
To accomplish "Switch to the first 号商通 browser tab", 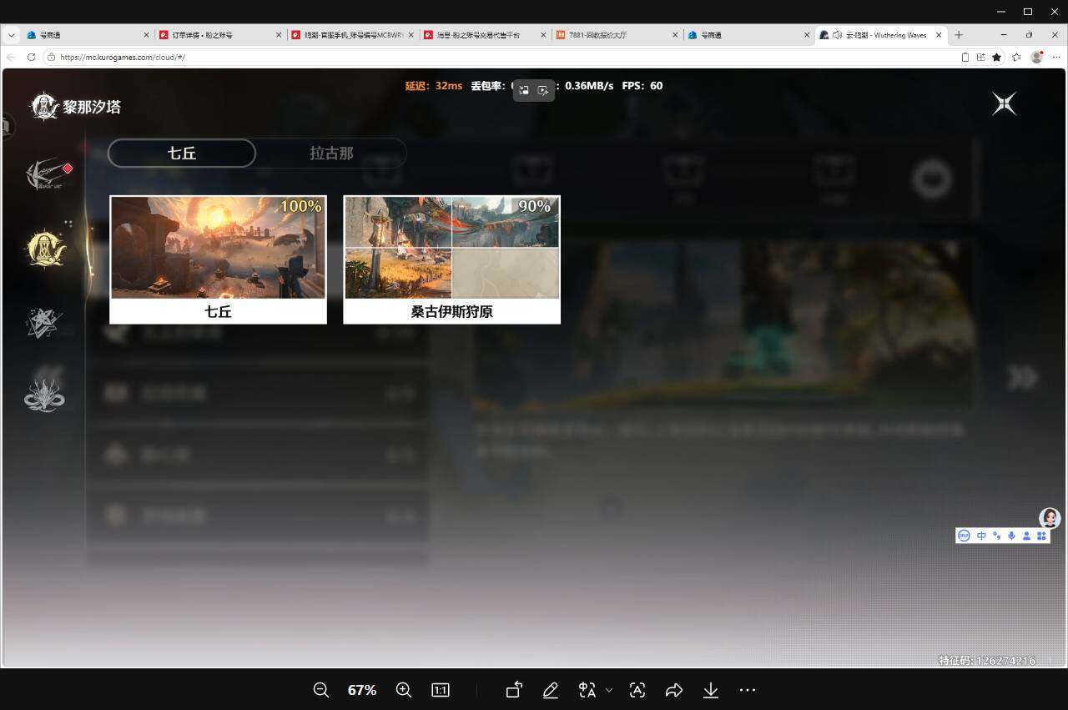I will click(x=87, y=35).
